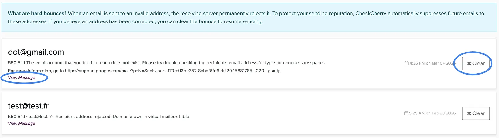499x138 pixels.
Task: Open View Message under dot@gmail.com
Action: pos(22,78)
